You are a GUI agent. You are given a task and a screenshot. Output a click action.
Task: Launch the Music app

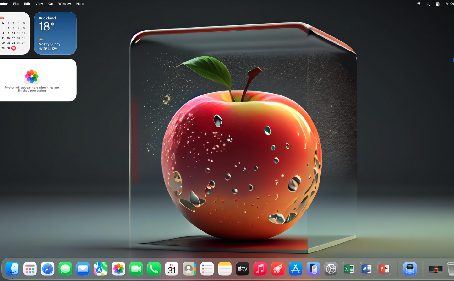coord(260,269)
